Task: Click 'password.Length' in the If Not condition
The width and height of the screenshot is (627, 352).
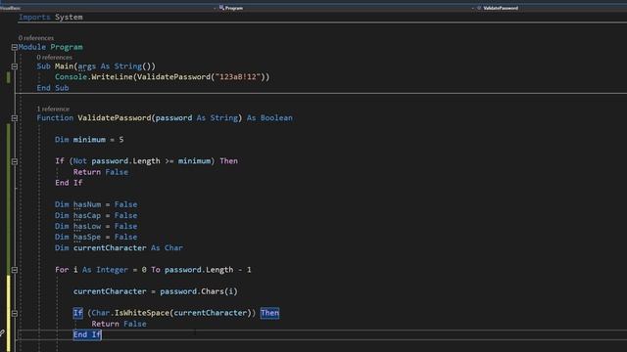Action: pos(125,161)
